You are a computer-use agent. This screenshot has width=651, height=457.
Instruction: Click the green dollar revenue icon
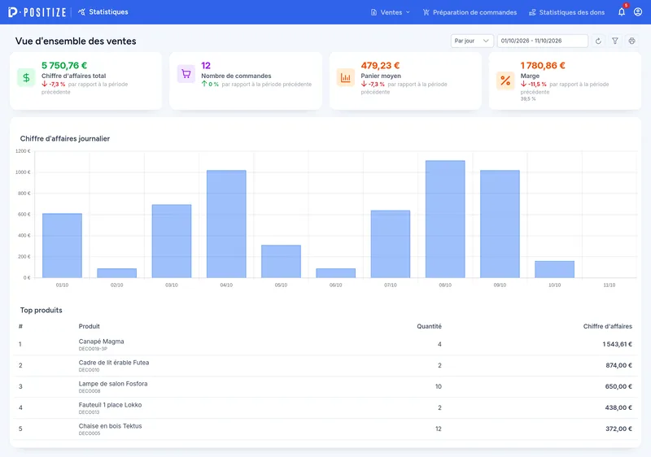[x=26, y=77]
